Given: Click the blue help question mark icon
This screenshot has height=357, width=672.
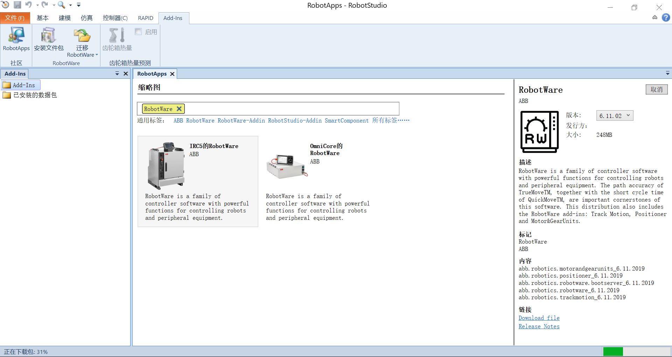Looking at the screenshot, I should tap(666, 17).
